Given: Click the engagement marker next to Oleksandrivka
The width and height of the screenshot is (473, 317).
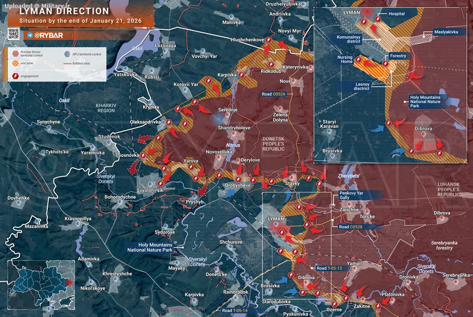Looking at the screenshot, I should (x=169, y=122).
